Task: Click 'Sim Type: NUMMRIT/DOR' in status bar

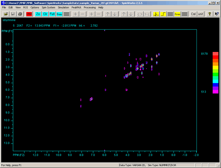Action: tap(162, 165)
